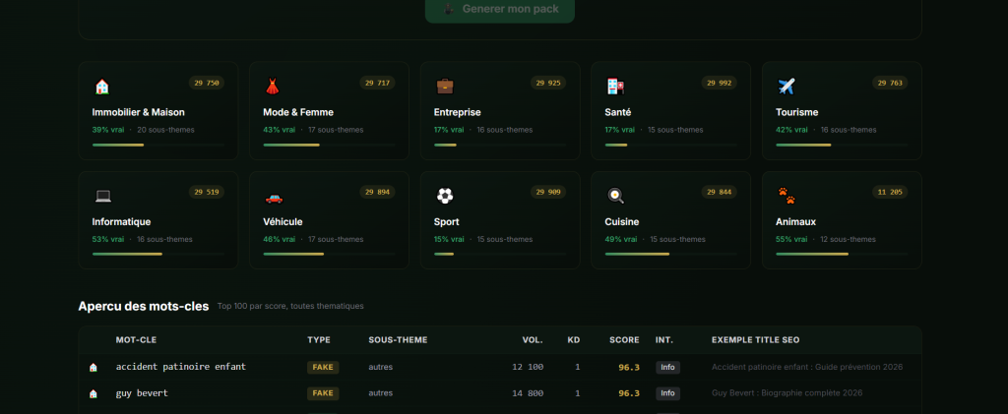Sort by the VOL. column header
This screenshot has height=414, width=1008.
coord(533,340)
